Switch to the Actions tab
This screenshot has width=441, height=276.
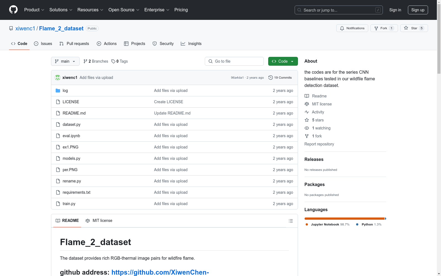[x=107, y=44]
